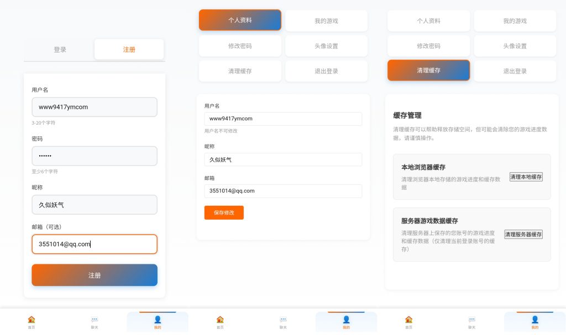Switch to the 注册 tab
This screenshot has width=566, height=335.
tap(129, 49)
